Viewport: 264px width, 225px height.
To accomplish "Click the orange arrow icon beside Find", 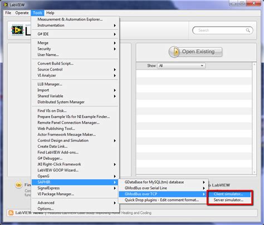I will pyautogui.click(x=18, y=185).
